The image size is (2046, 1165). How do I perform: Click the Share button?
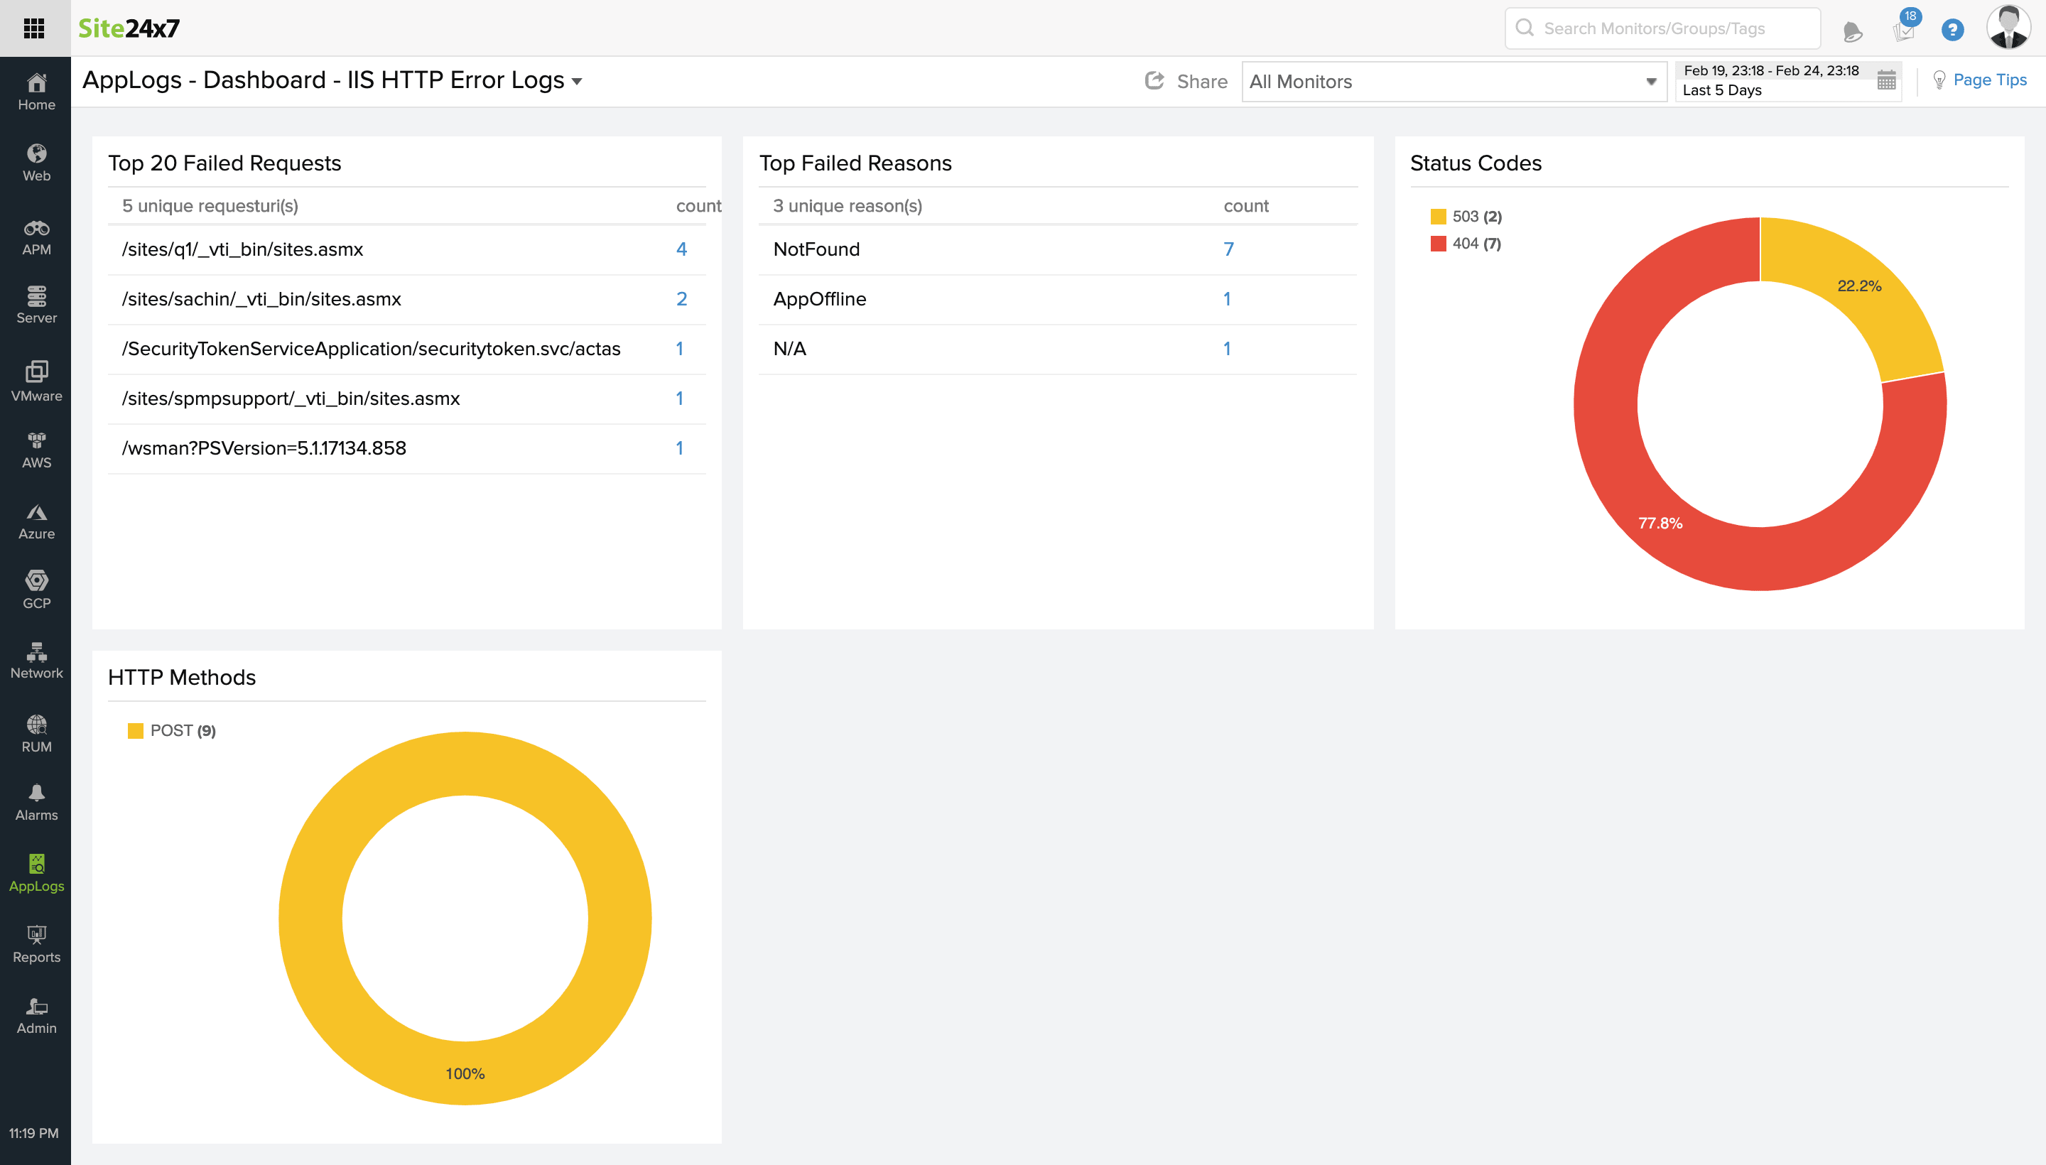[x=1186, y=81]
